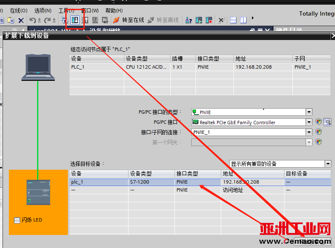Click the CPU 1212C AC/D... cell
Screen dimensions: 335x248
pyautogui.click(x=147, y=67)
